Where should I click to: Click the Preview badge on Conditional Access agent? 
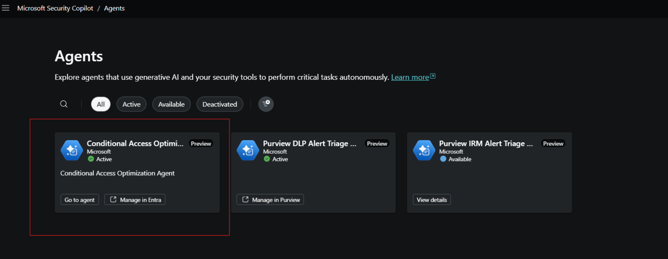pyautogui.click(x=201, y=143)
